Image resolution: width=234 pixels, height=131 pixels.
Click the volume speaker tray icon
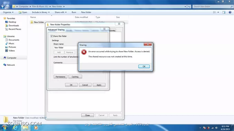216,128
